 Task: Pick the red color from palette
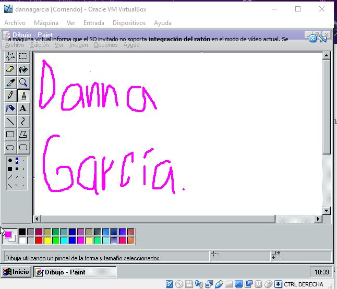tap(39, 240)
